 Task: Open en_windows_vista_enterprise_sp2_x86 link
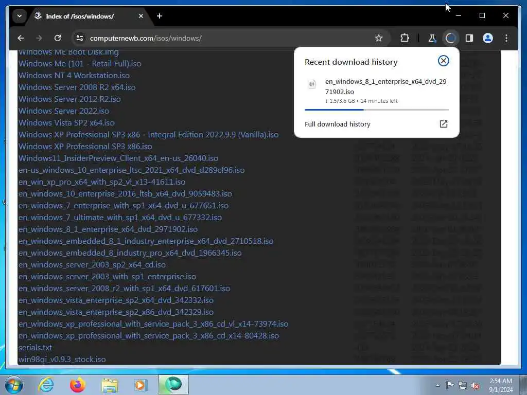click(x=116, y=312)
